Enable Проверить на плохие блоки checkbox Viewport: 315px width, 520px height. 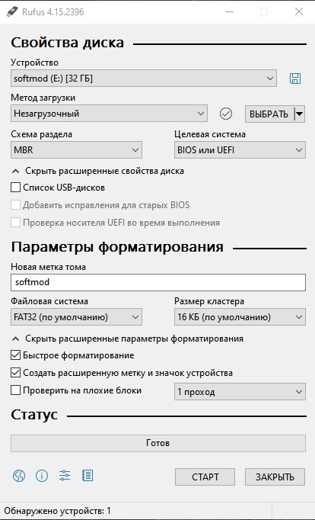(x=15, y=390)
